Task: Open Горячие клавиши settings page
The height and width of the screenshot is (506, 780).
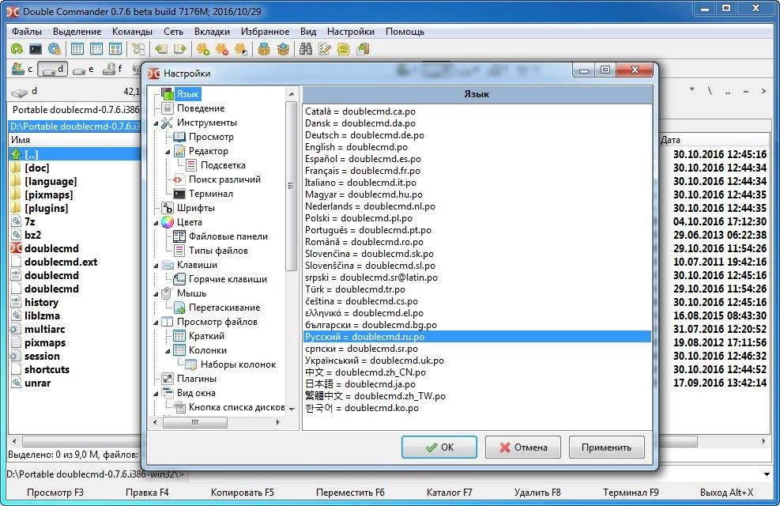Action: [x=228, y=279]
